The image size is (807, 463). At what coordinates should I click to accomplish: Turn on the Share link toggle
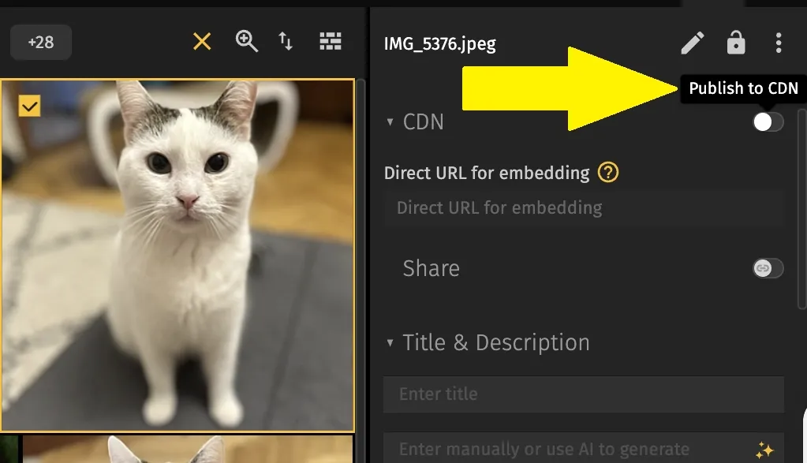coord(768,268)
